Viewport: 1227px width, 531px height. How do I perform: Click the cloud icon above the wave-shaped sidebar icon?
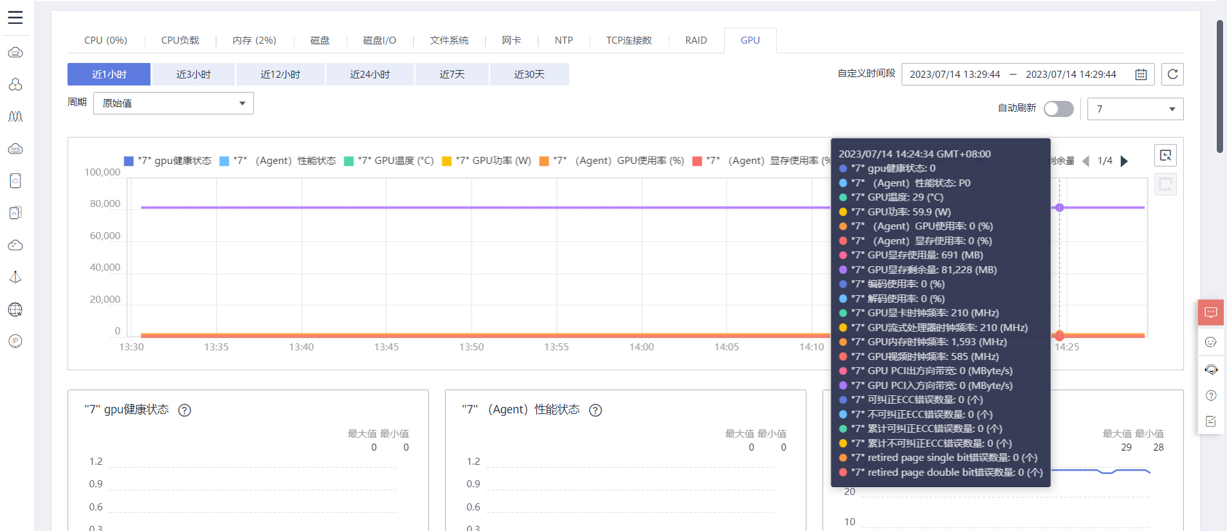(15, 53)
